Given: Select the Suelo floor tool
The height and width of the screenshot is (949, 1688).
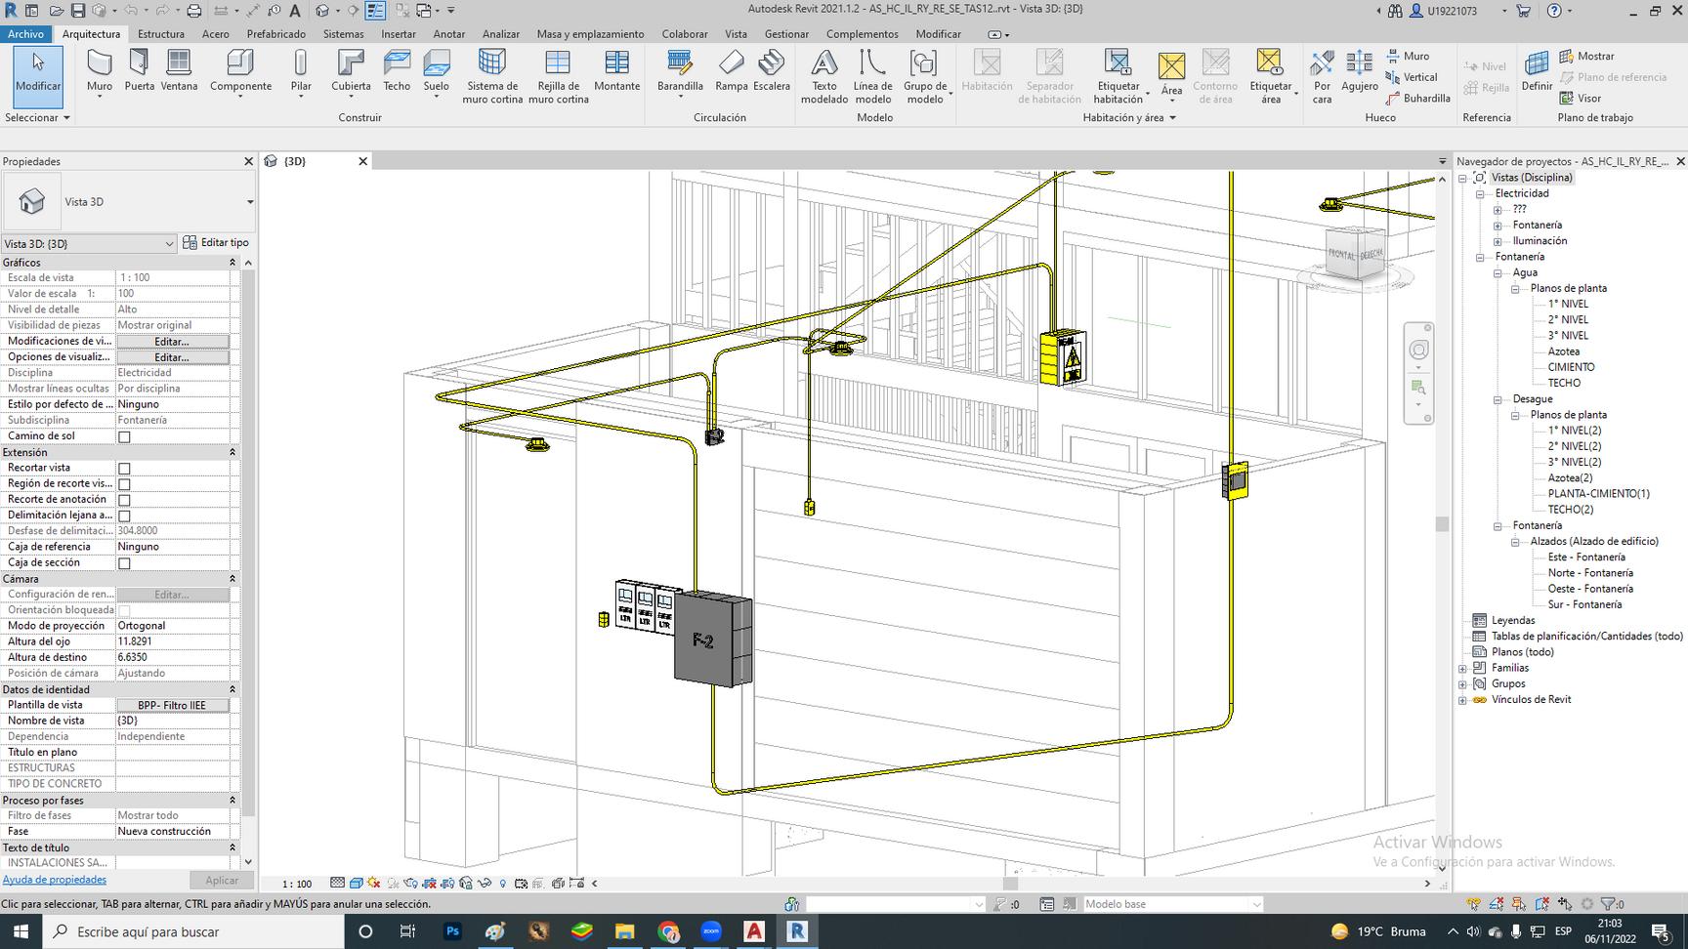Looking at the screenshot, I should 437,72.
